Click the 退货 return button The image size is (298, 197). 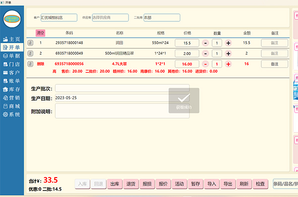pos(131,184)
